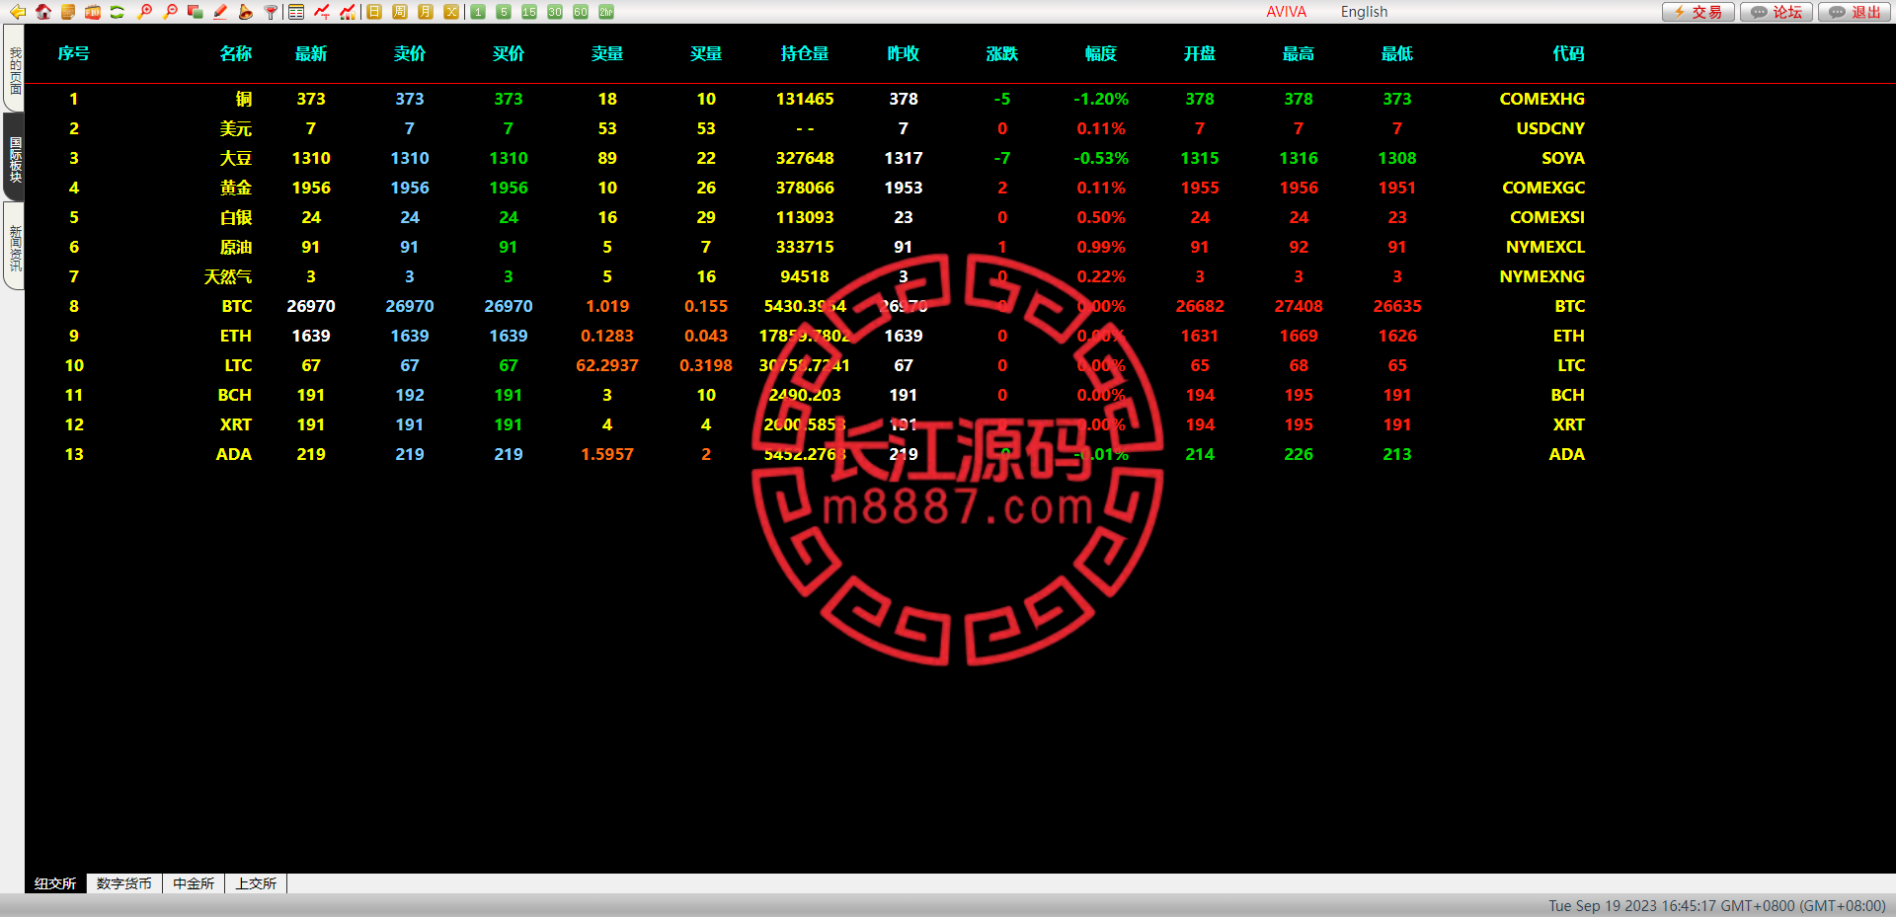Click the SOYA code cell
Screen dimensions: 1896x917
click(x=1563, y=158)
